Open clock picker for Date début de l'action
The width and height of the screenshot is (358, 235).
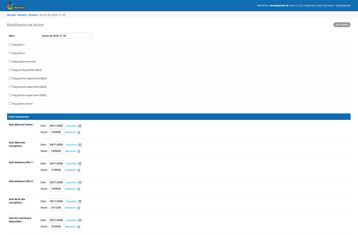point(79,132)
